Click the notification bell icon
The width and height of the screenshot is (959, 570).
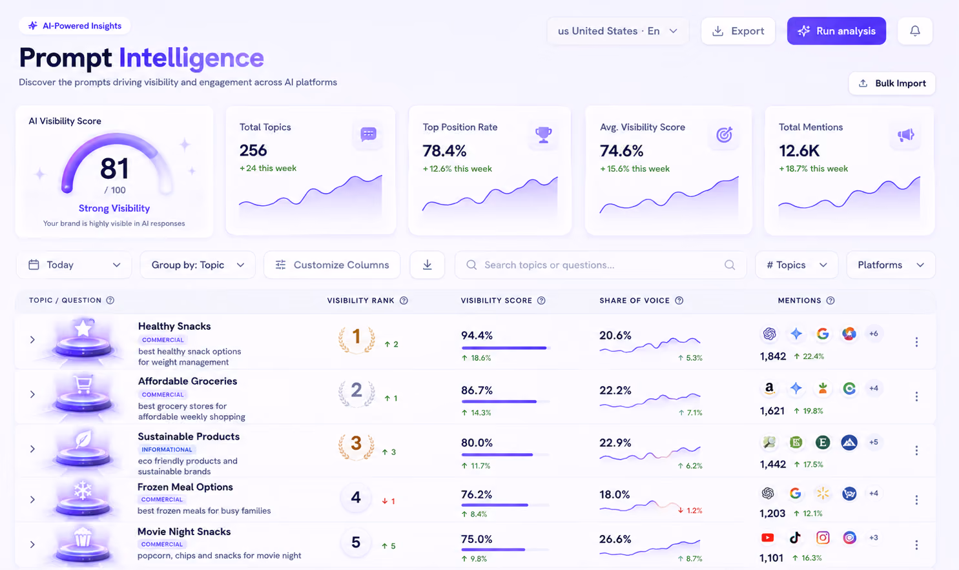point(914,31)
